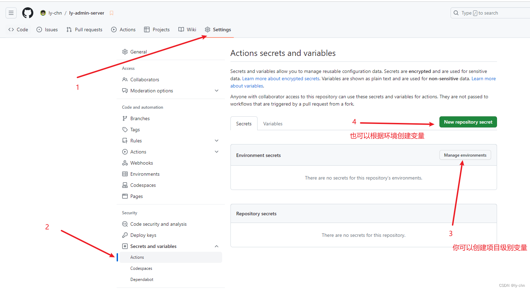The image size is (530, 291).
Task: Open Environments settings
Action: [143, 174]
